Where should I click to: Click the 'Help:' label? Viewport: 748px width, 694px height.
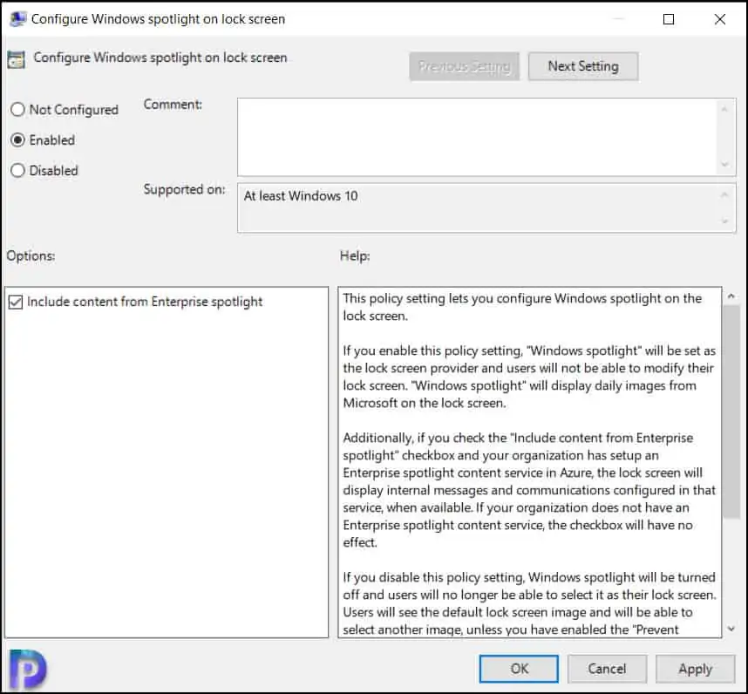click(x=355, y=255)
